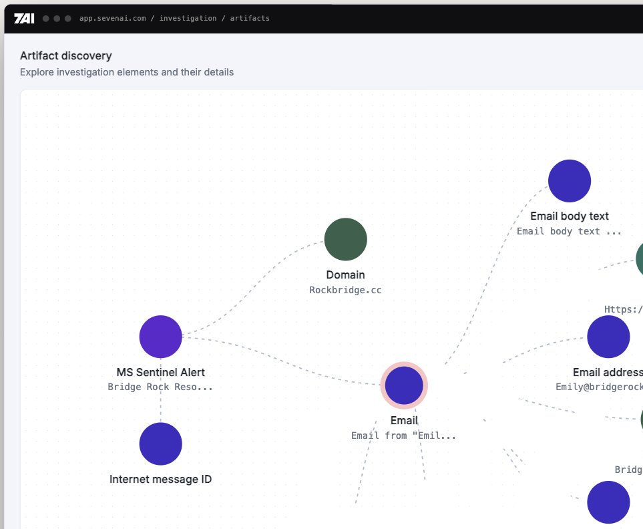Screen dimensions: 643x529
Task: Click the Email body text ... subtitle
Action: point(569,231)
